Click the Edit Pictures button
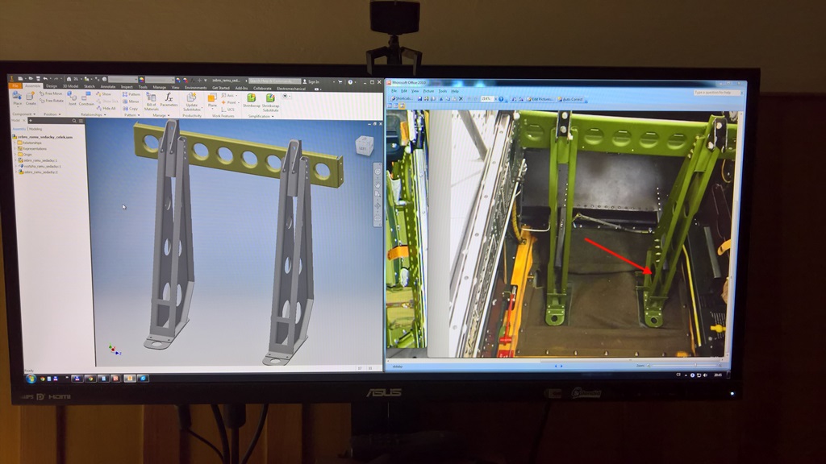Image resolution: width=826 pixels, height=464 pixels. (x=540, y=99)
